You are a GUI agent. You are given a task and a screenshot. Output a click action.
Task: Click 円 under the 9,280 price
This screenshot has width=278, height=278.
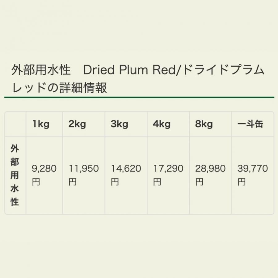tap(36, 182)
